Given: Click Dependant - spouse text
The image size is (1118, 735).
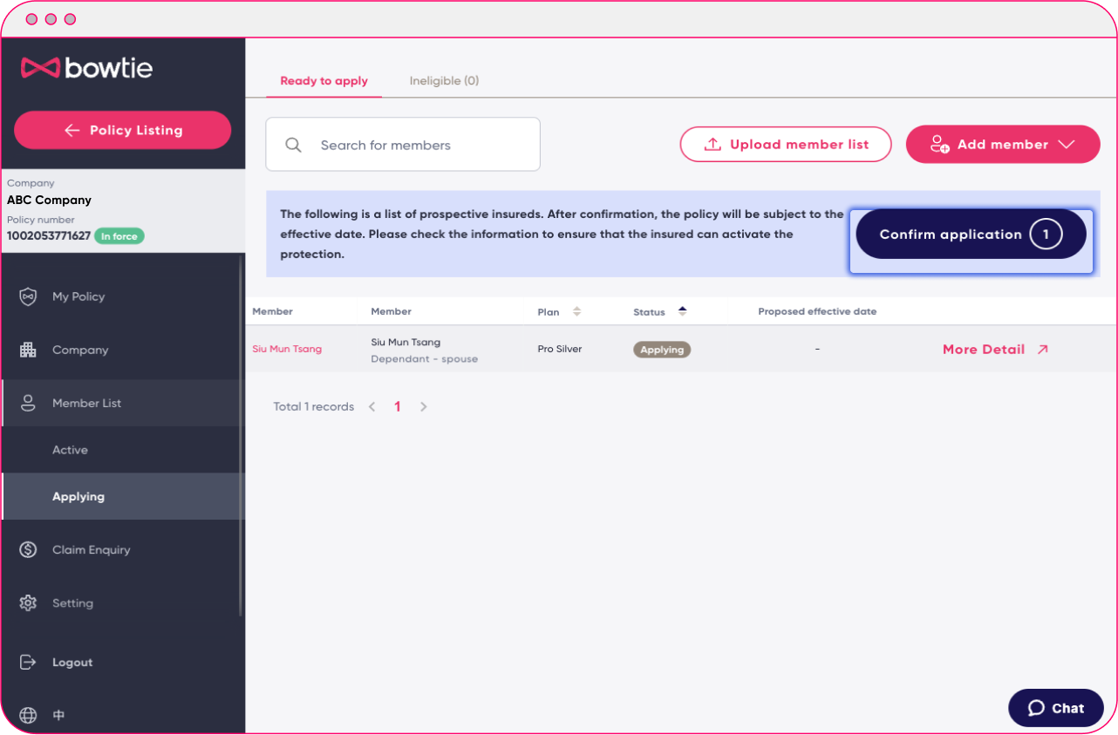Looking at the screenshot, I should [x=425, y=359].
